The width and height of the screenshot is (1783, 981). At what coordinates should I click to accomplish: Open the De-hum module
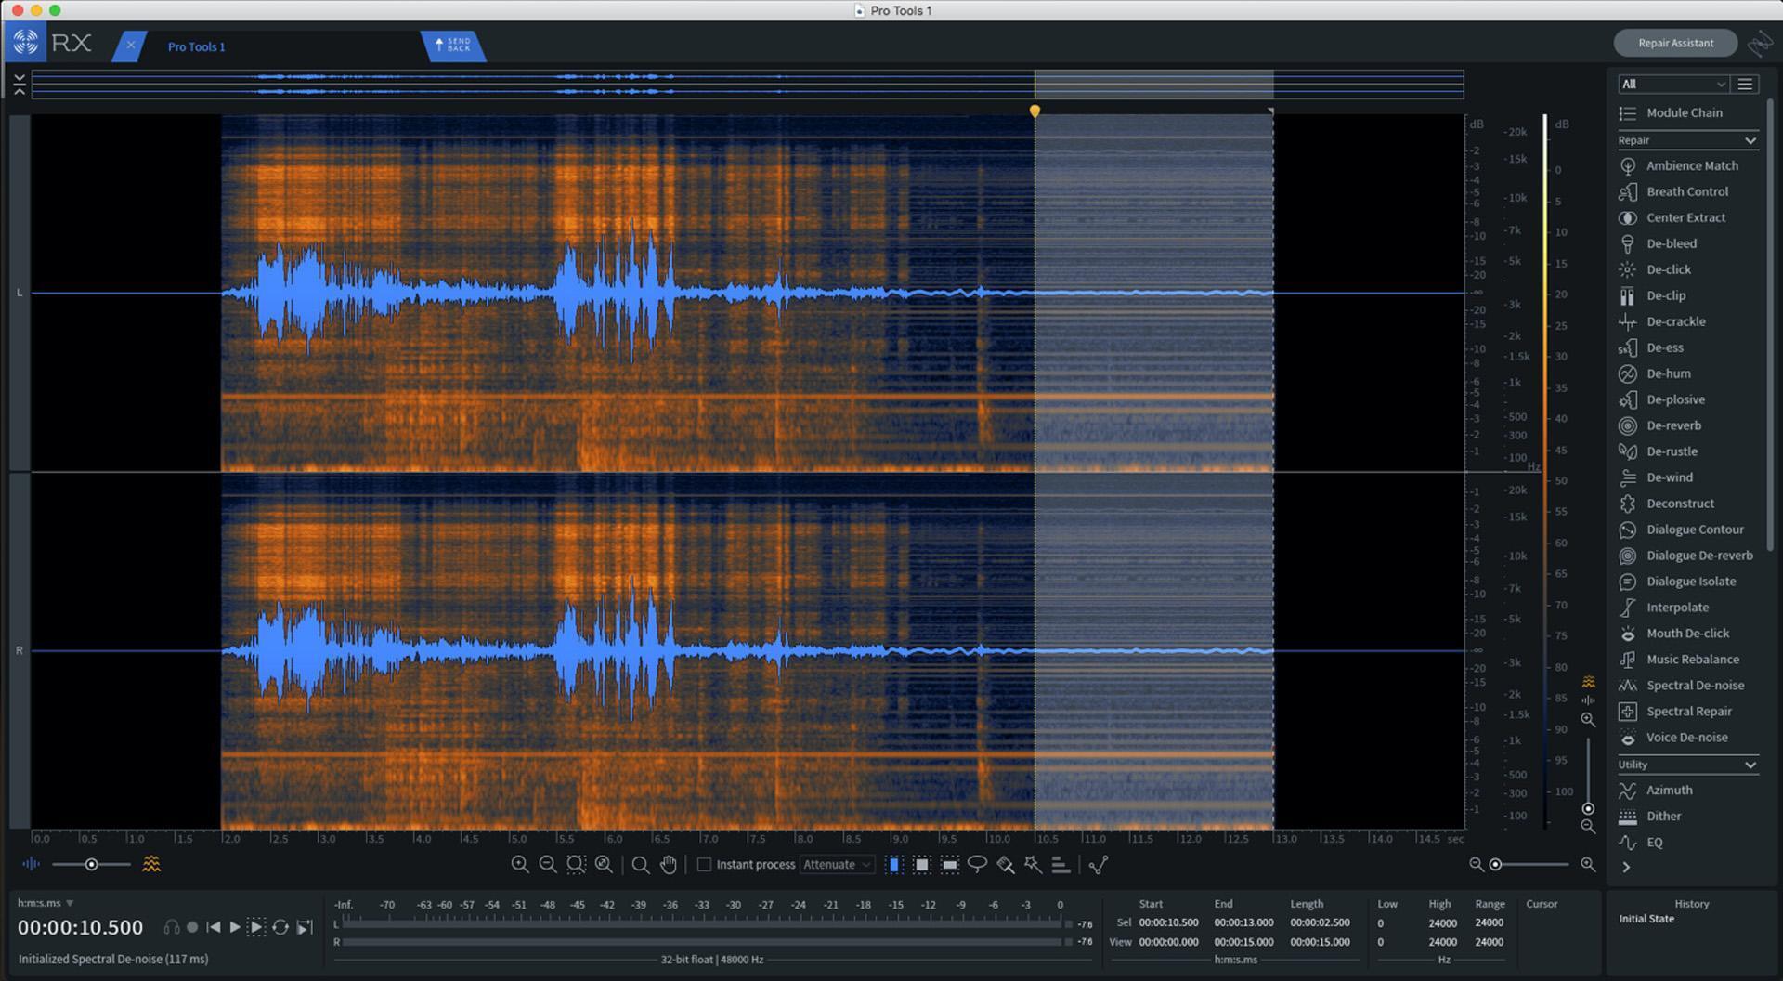tap(1670, 373)
